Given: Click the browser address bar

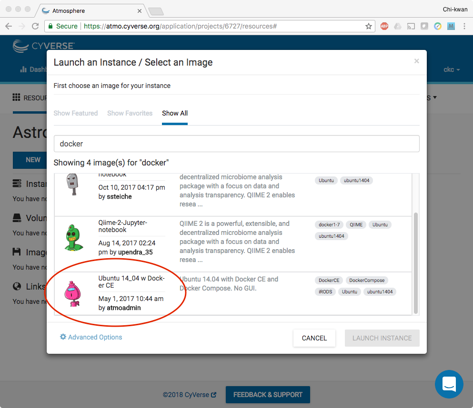Looking at the screenshot, I should [210, 26].
